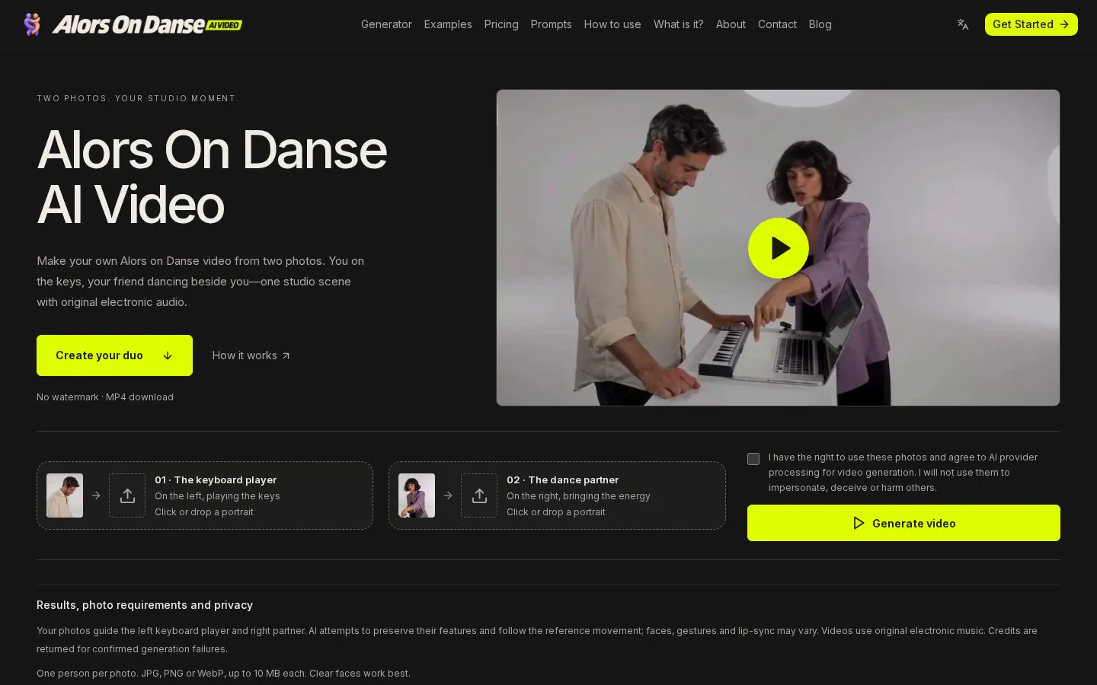Click the Alors On Danse wordmark
This screenshot has height=685, width=1097.
coord(147,24)
